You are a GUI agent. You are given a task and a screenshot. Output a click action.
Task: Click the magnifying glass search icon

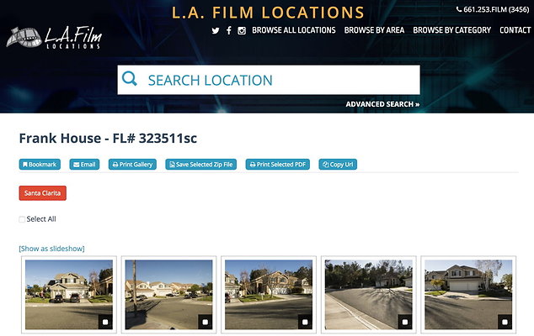pos(130,80)
